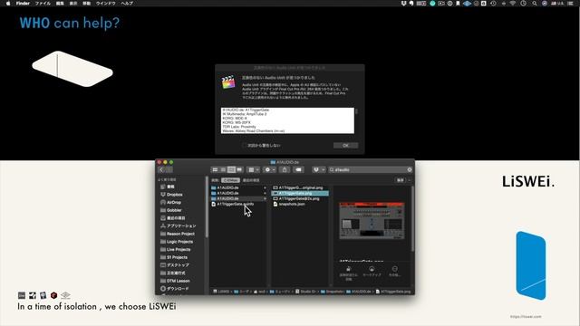Click the Finder search field
This screenshot has height=326, width=580.
tap(370, 169)
